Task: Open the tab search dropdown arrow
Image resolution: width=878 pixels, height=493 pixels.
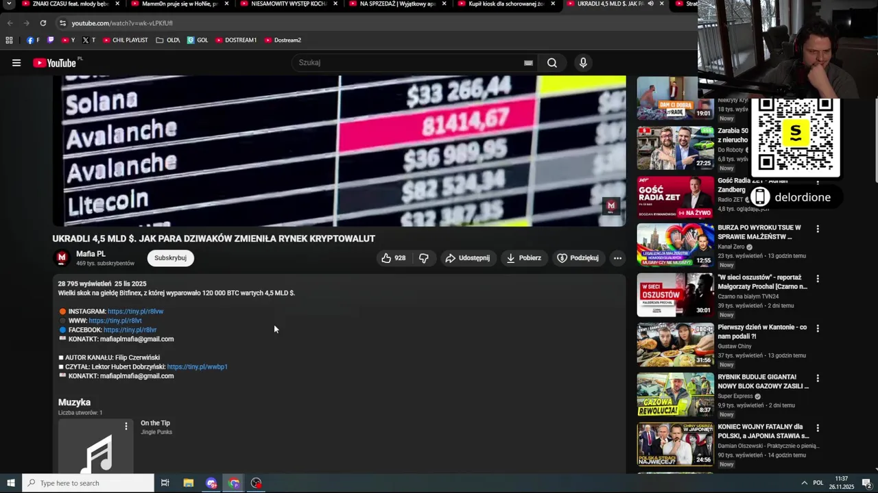Action: [x=9, y=3]
